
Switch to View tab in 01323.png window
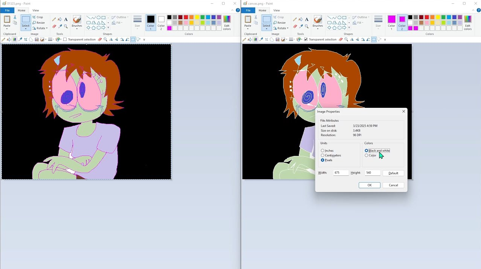(35, 10)
